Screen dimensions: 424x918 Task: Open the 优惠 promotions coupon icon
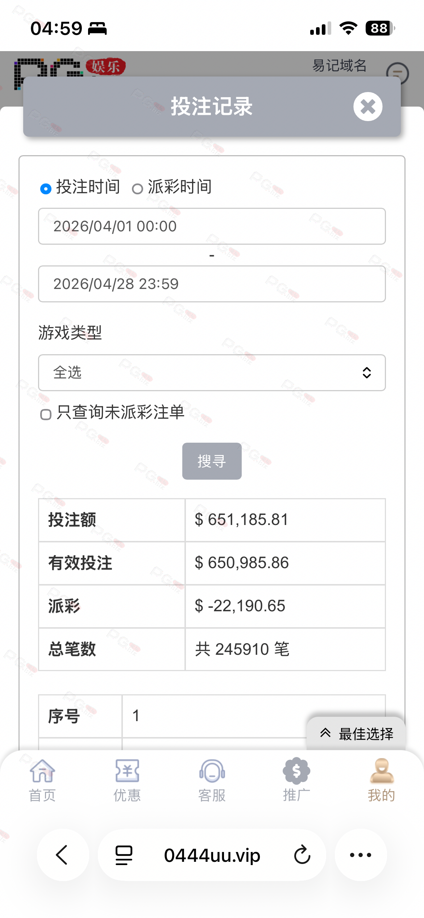pos(127,772)
